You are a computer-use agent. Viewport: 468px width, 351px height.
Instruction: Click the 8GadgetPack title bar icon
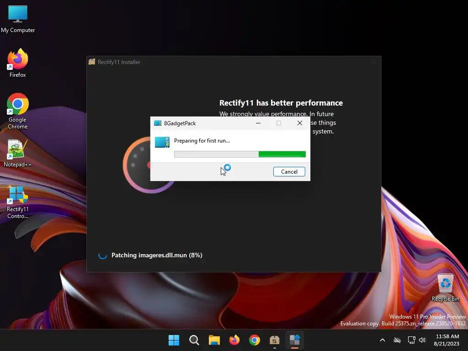click(x=158, y=123)
